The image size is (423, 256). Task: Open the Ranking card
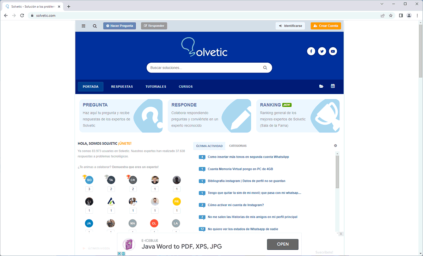(x=298, y=116)
